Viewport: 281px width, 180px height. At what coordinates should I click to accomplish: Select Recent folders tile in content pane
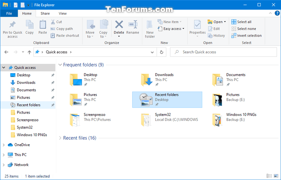(x=167, y=100)
